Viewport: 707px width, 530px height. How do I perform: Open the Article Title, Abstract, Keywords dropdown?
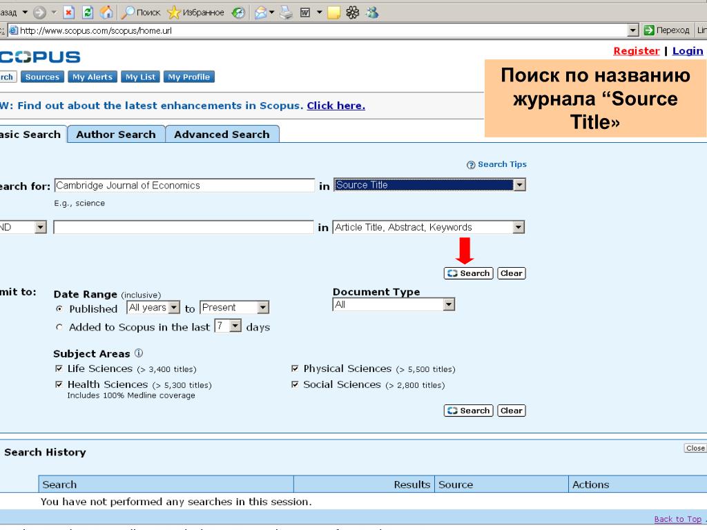519,227
